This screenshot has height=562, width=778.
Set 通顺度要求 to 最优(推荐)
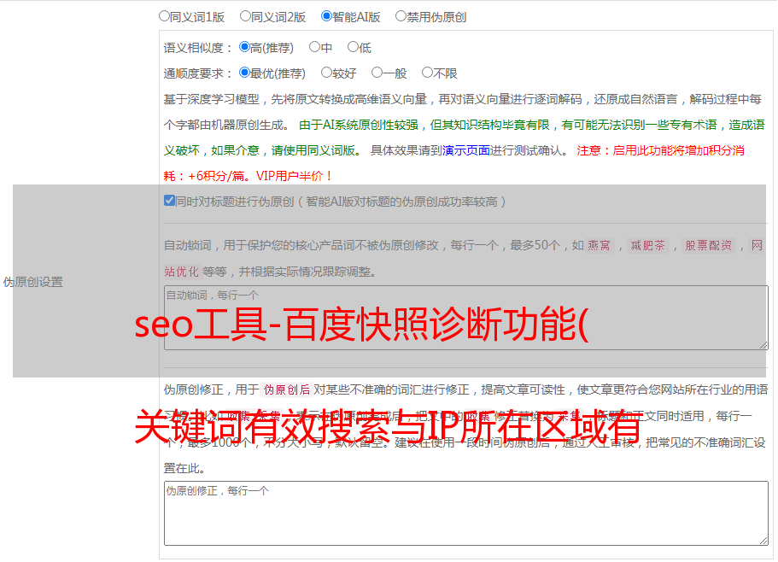tap(244, 73)
